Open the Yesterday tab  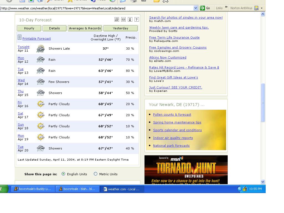[x=120, y=28]
